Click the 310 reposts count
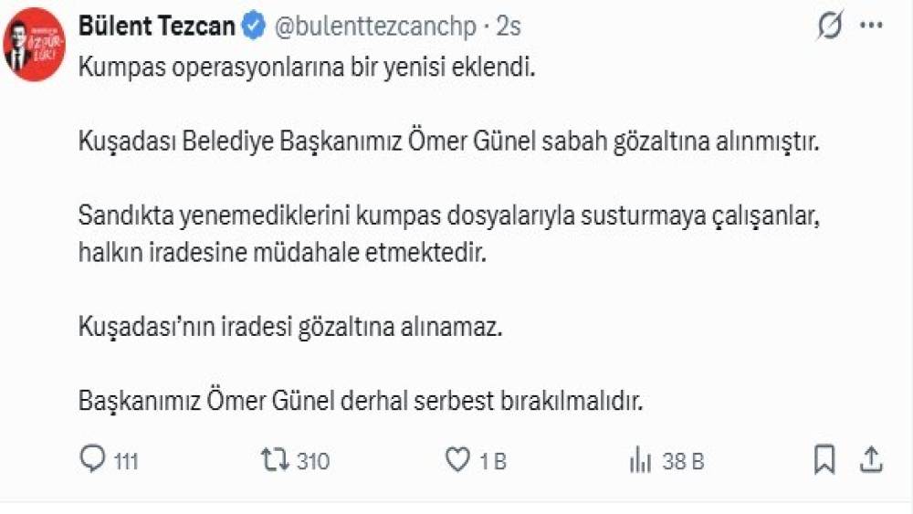Screen dimensions: 913x514 313,462
